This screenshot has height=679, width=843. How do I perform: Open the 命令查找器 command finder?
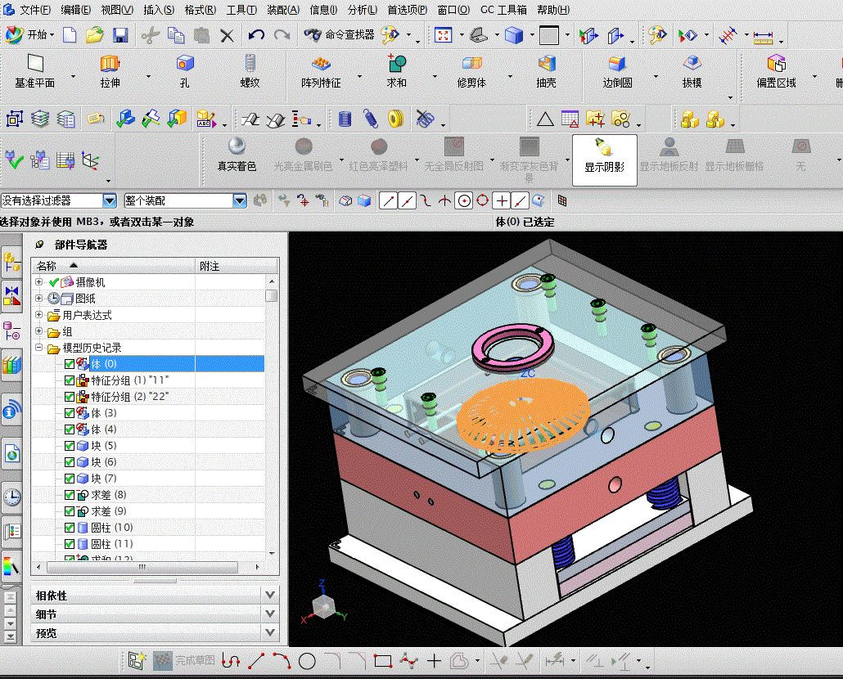[x=339, y=35]
